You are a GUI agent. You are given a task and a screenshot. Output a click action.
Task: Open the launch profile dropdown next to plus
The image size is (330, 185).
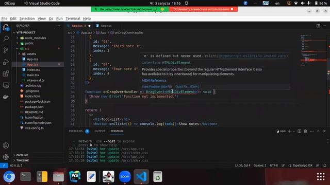[x=294, y=131]
